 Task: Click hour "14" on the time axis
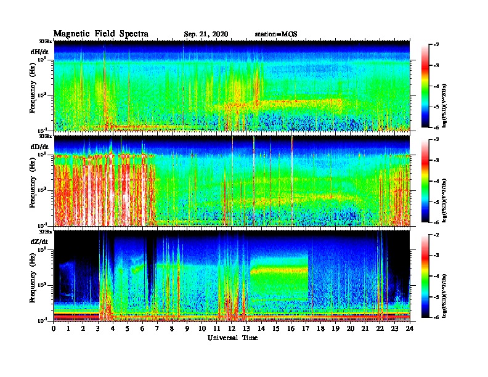coord(261,328)
